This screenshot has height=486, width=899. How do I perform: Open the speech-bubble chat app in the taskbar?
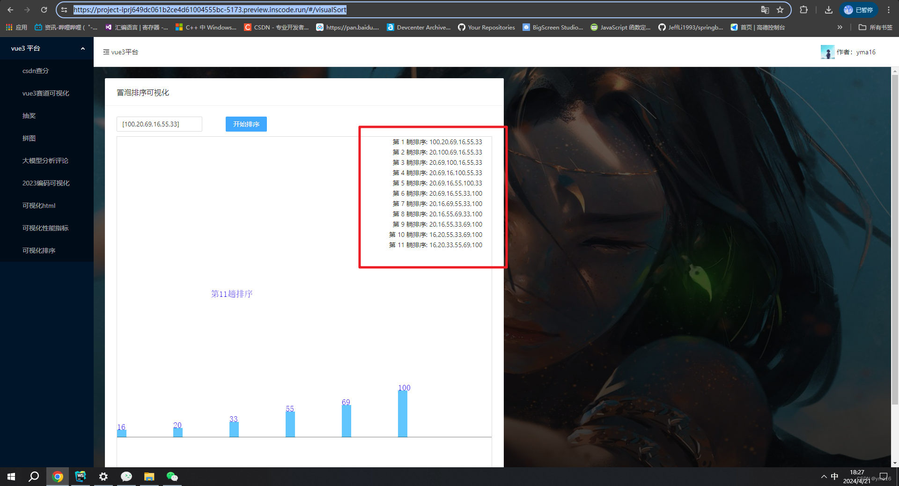tap(126, 477)
